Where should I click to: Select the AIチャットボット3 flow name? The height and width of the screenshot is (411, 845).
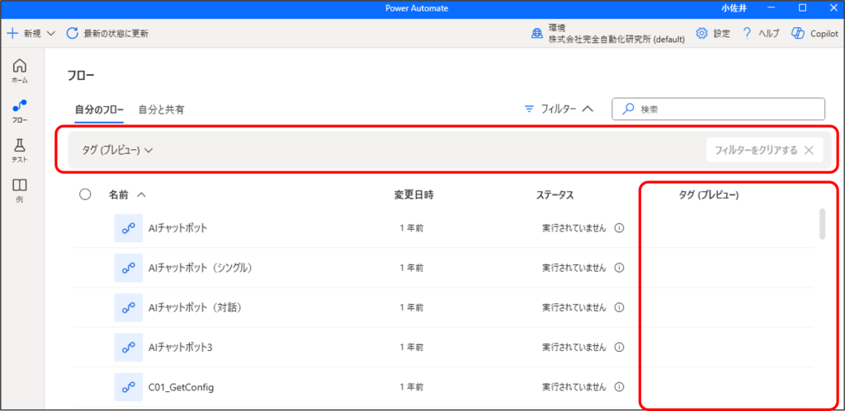coord(181,348)
